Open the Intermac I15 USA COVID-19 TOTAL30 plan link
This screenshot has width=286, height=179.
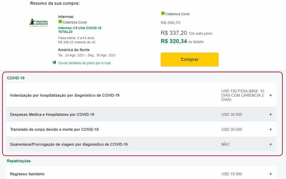click(x=79, y=30)
